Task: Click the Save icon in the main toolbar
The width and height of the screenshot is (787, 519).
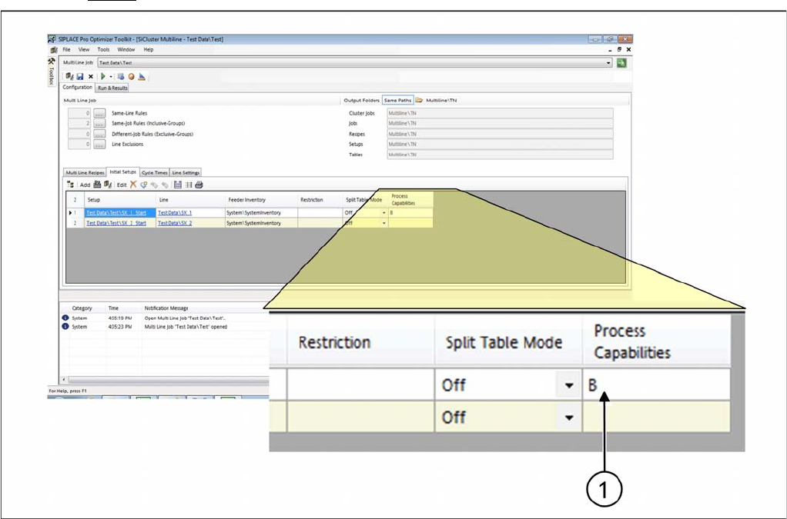Action: pyautogui.click(x=79, y=76)
